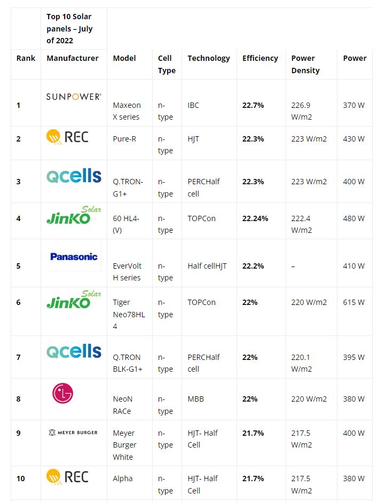Click the Jinko Solar logo in rank 4
The image size is (378, 502).
tap(74, 215)
